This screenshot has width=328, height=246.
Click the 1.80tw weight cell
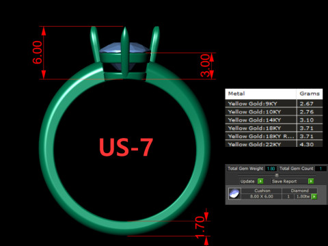click(x=303, y=196)
